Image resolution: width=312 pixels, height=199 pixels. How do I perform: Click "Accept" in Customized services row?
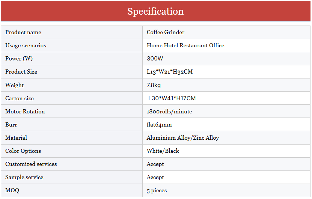pyautogui.click(x=155, y=164)
